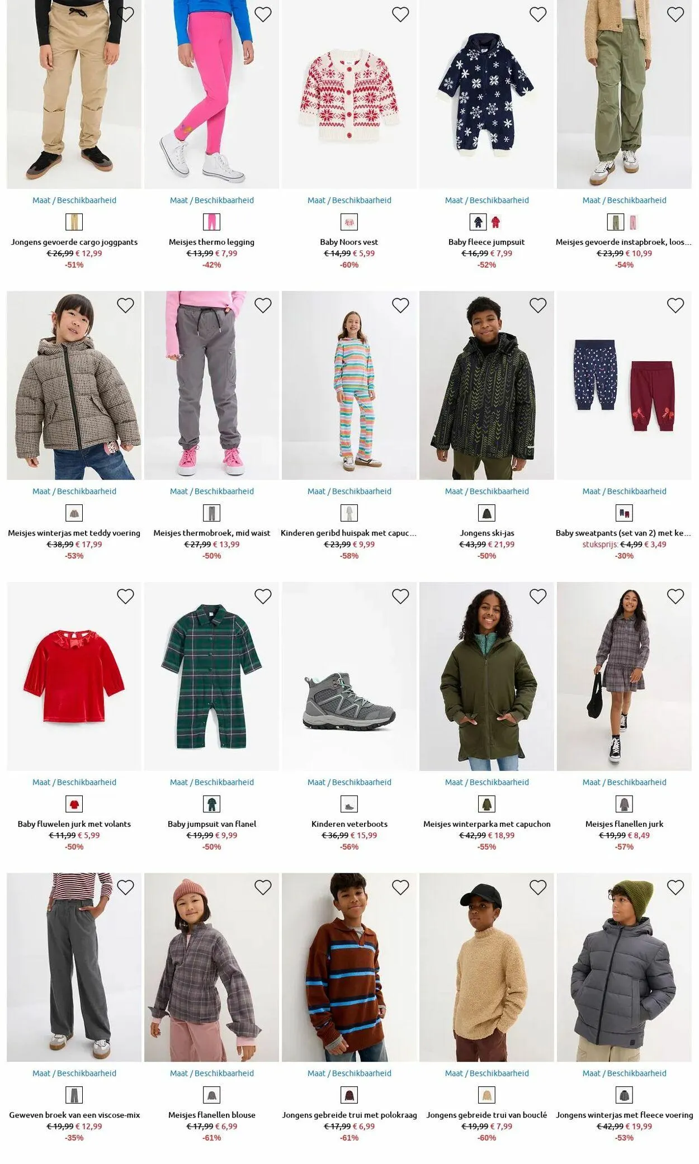
Task: Open Maat / Beschikbaarheid for Jongens cargo joggpants
Action: click(74, 200)
